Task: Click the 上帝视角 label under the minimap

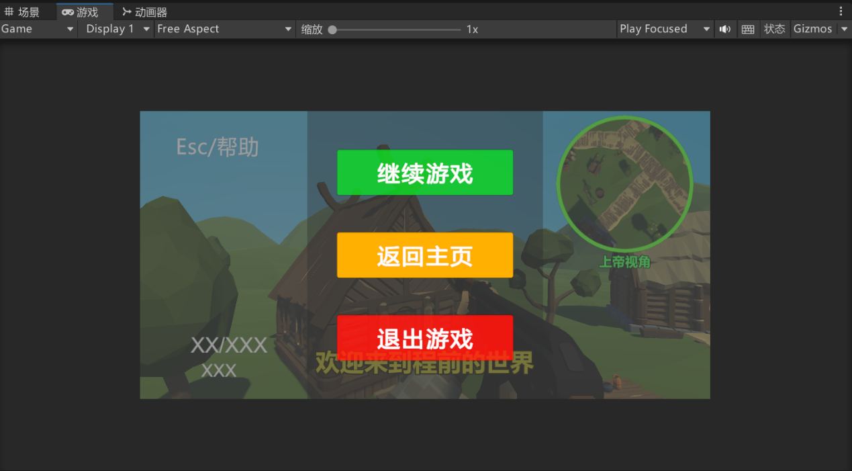Action: [624, 262]
